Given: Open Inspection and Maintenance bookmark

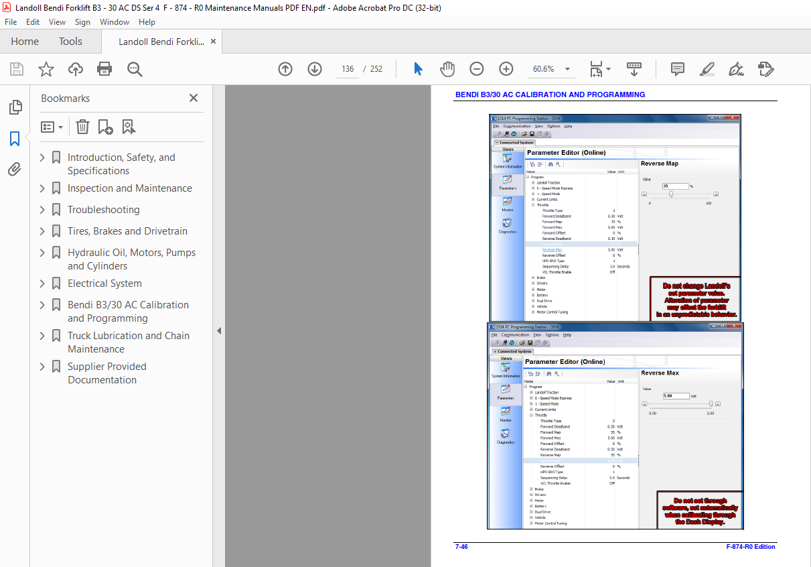Looking at the screenshot, I should pos(130,188).
